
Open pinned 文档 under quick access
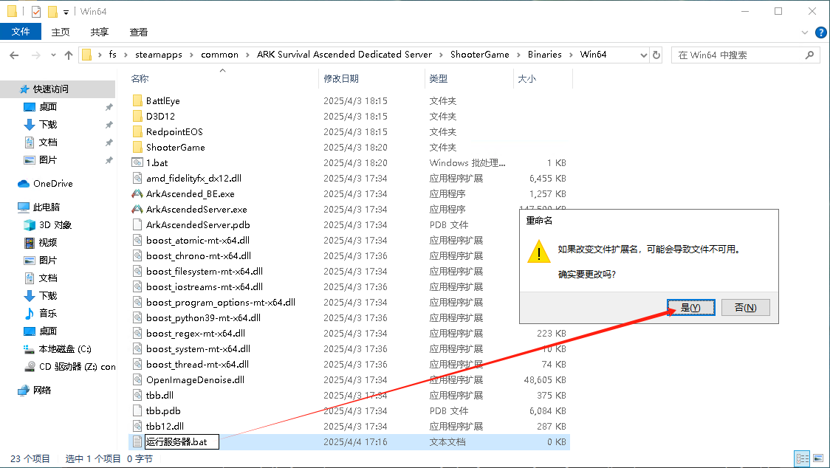48,142
